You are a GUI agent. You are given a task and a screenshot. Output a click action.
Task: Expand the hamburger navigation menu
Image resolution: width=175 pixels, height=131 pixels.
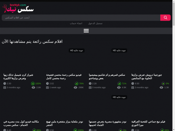(86, 31)
